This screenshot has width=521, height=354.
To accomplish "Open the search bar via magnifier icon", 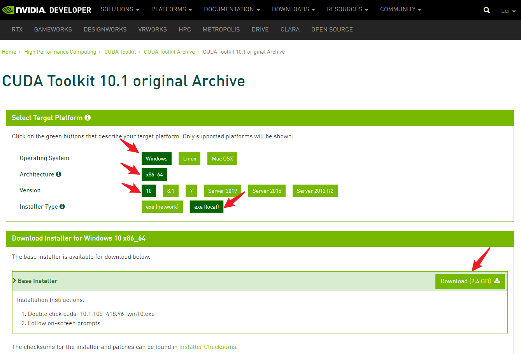I will 486,10.
